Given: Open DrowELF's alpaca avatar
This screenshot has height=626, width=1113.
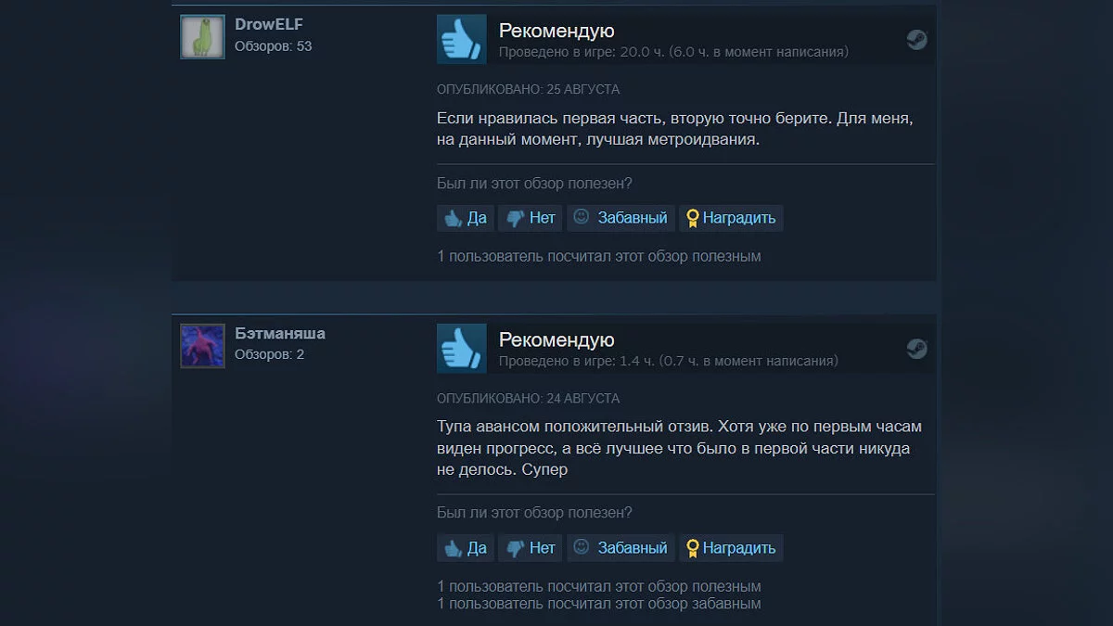Looking at the screenshot, I should point(202,37).
